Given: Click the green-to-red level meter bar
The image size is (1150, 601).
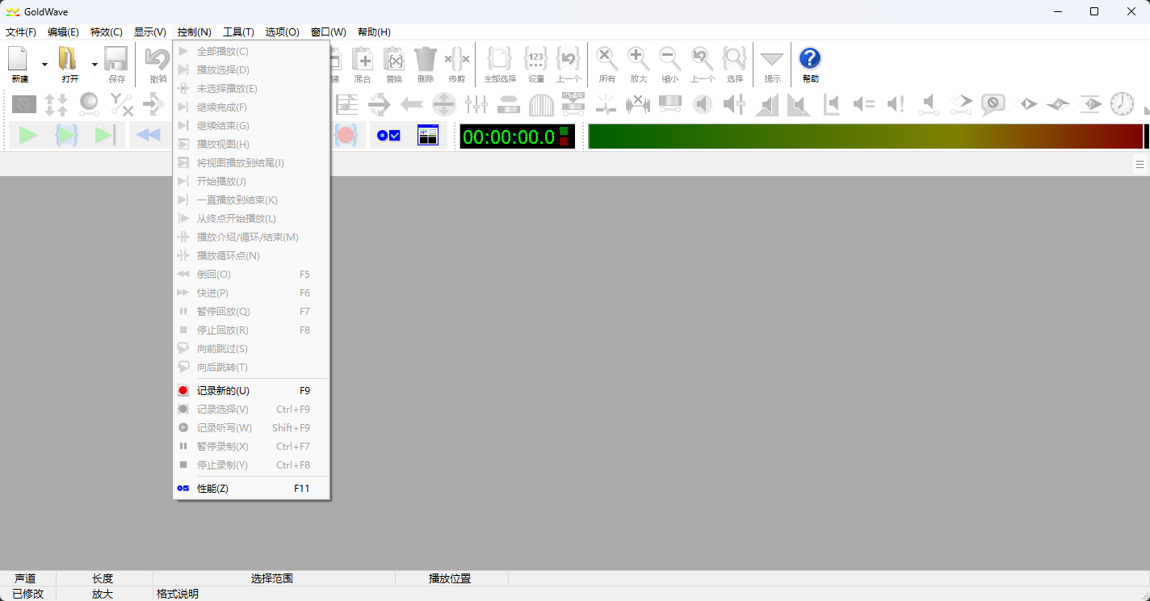Looking at the screenshot, I should click(x=866, y=137).
